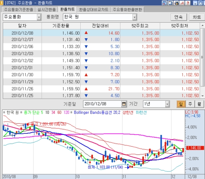Click the table's vertical scrollbar thumb

pos(202,57)
